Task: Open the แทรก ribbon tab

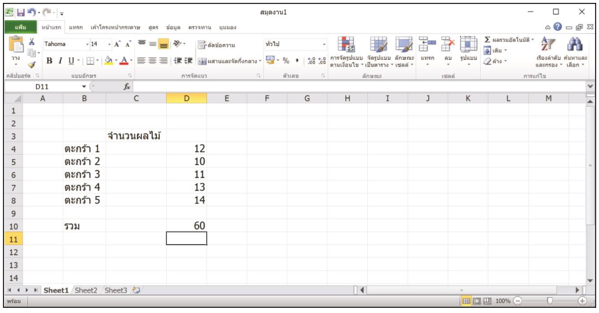Action: click(x=76, y=27)
